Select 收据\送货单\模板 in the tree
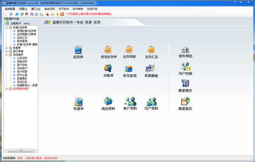 pyautogui.click(x=27, y=44)
